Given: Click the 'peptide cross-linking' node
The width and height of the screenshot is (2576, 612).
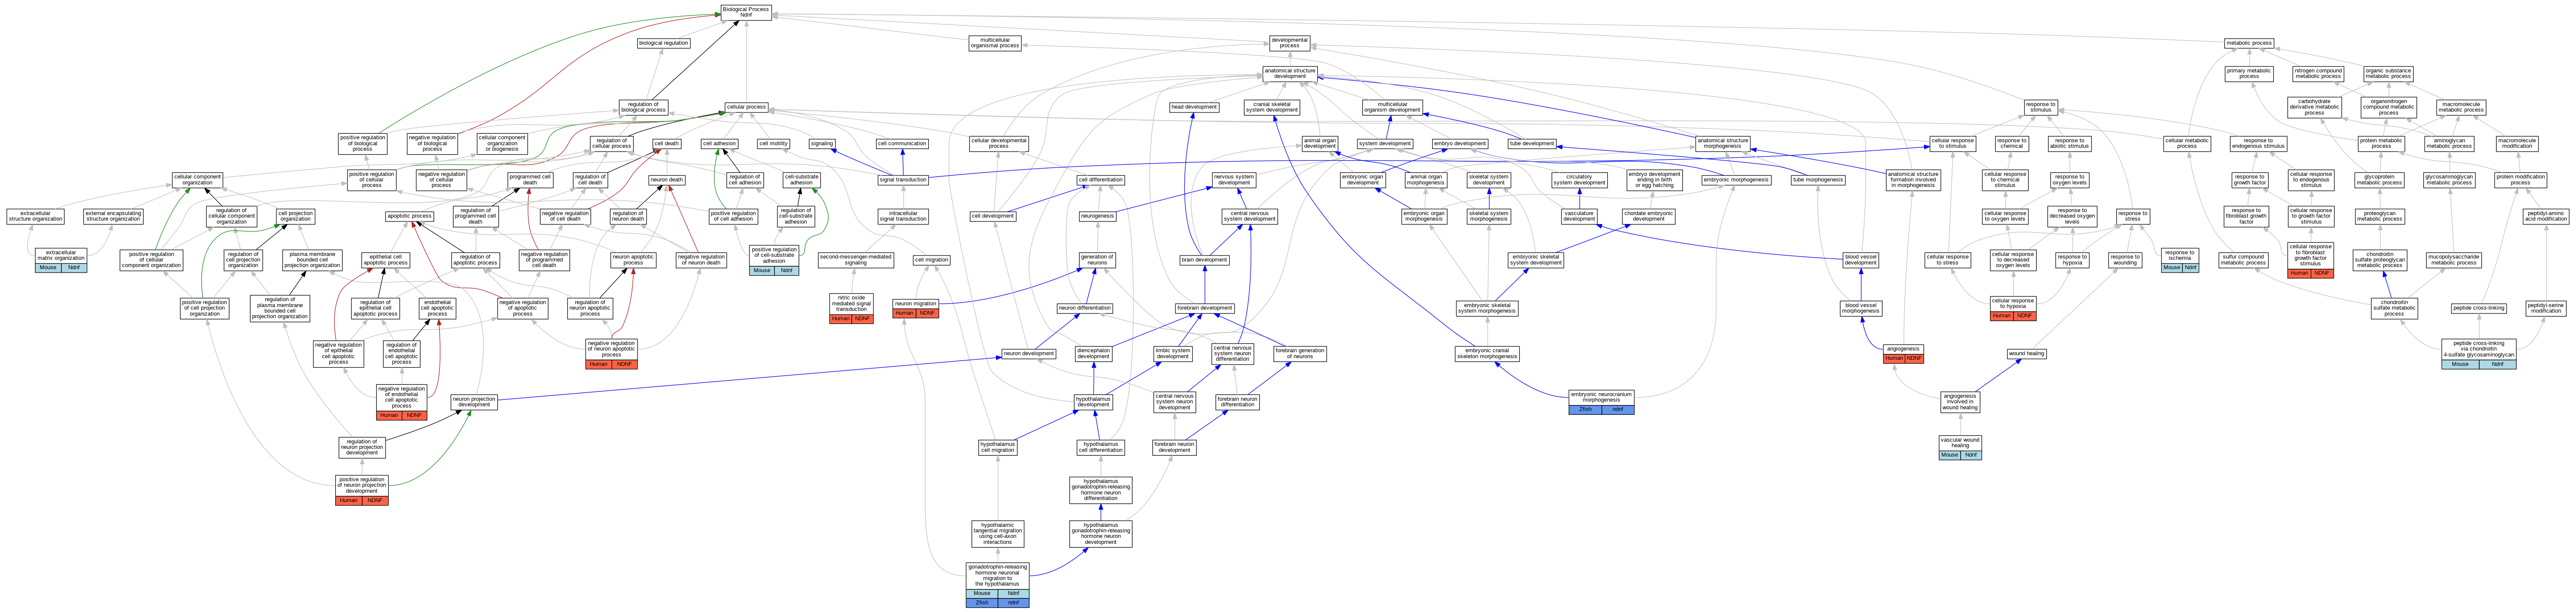Looking at the screenshot, I should (x=2478, y=307).
